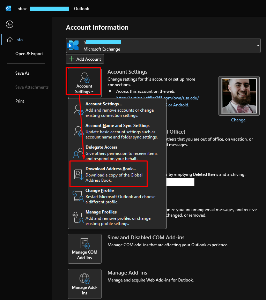Choose Change Profile menu entry

[x=117, y=196]
